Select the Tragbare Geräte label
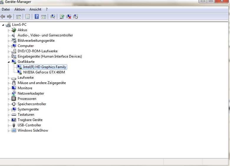 tap(30, 120)
